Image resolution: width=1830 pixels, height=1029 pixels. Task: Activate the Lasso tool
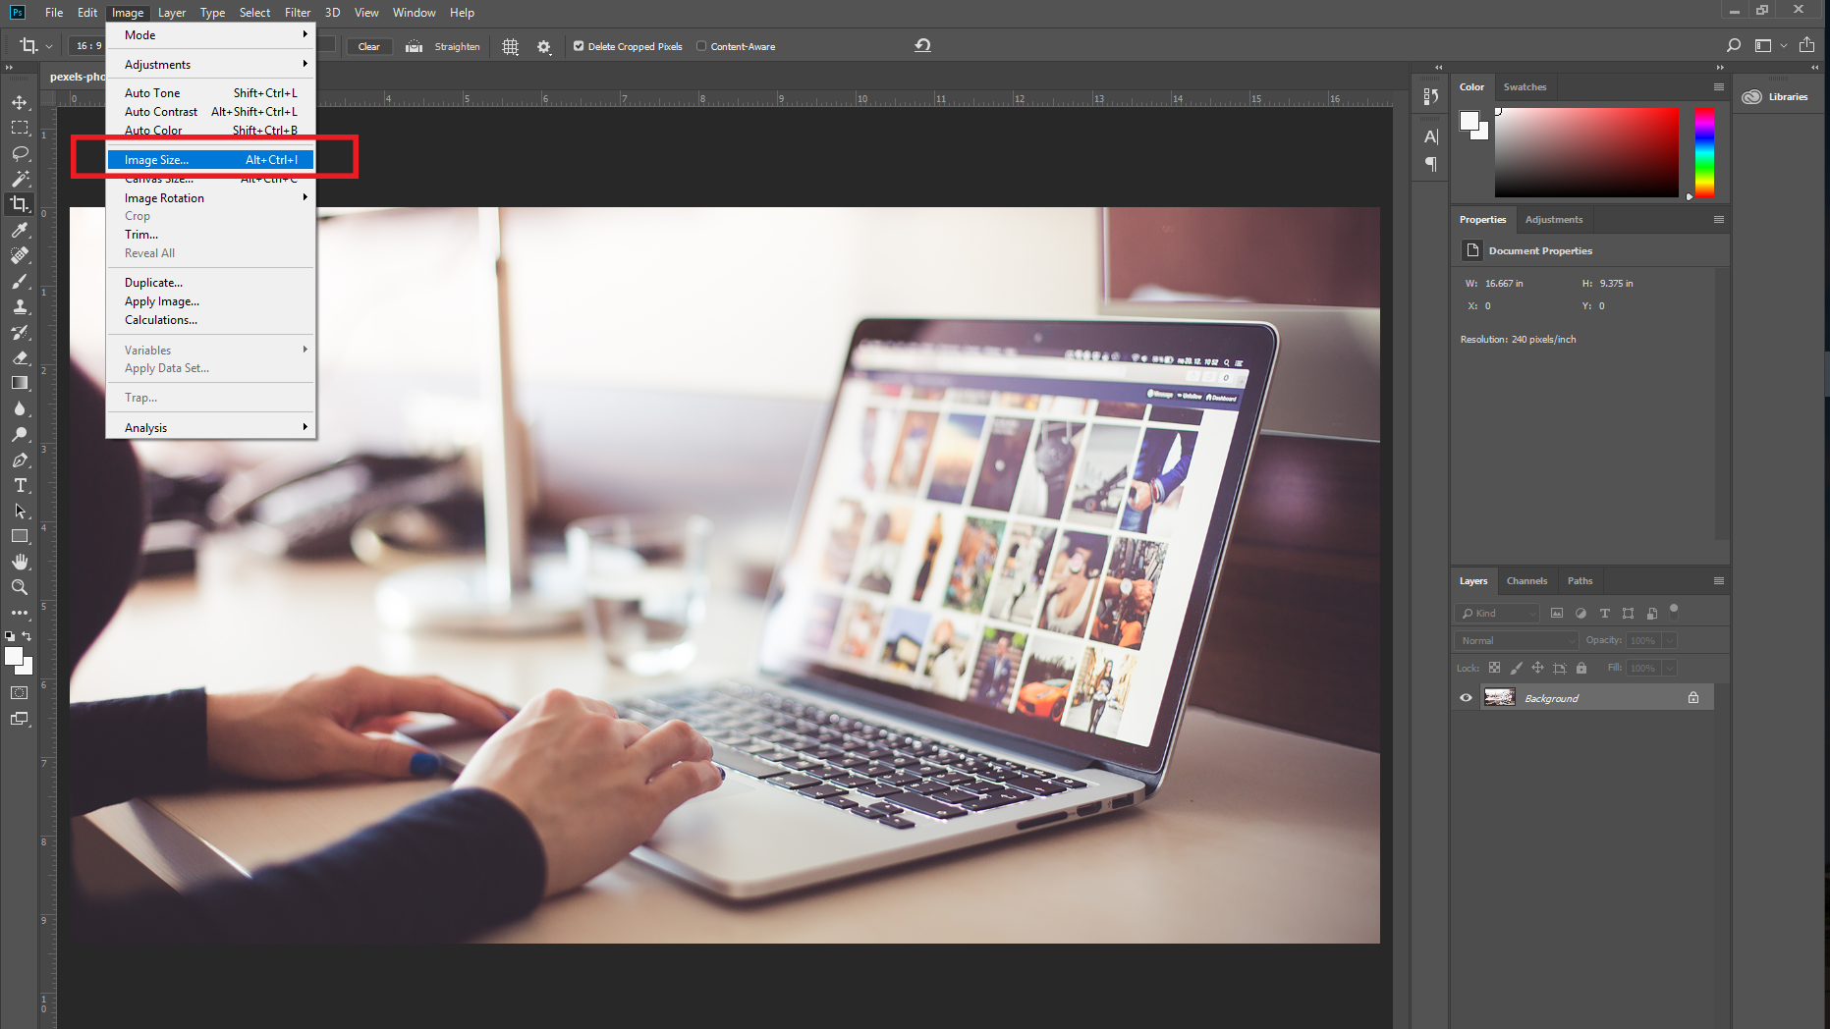point(20,153)
